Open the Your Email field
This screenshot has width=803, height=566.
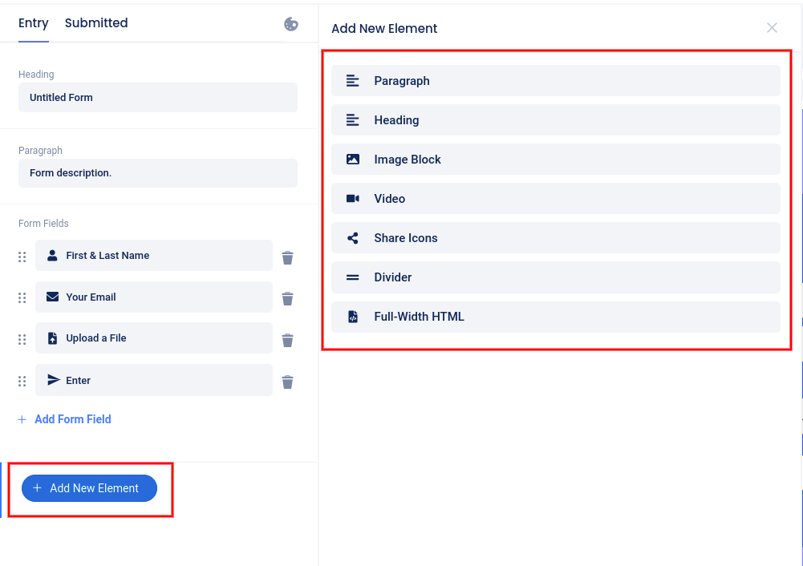[x=154, y=297]
